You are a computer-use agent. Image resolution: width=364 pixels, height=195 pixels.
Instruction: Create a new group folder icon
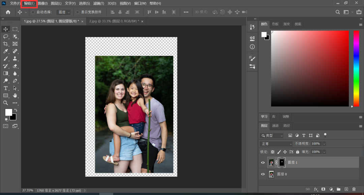click(338, 189)
